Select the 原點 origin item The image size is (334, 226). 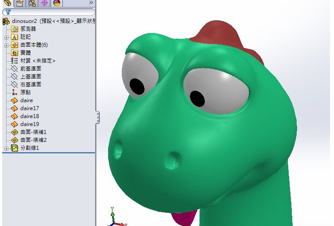point(25,92)
